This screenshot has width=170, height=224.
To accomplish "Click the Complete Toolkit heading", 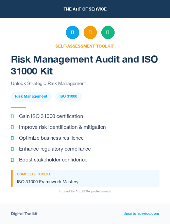I will tap(34, 174).
